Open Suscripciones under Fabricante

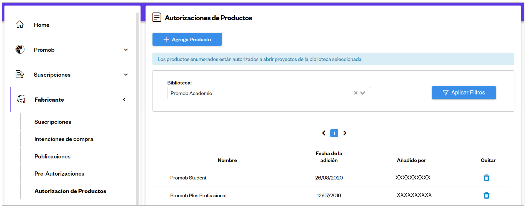[53, 122]
